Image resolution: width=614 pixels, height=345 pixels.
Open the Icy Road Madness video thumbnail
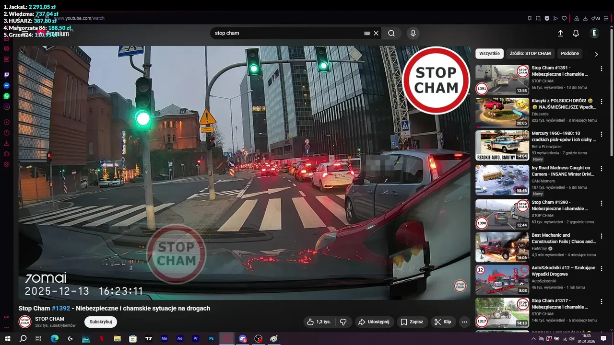pos(502,180)
